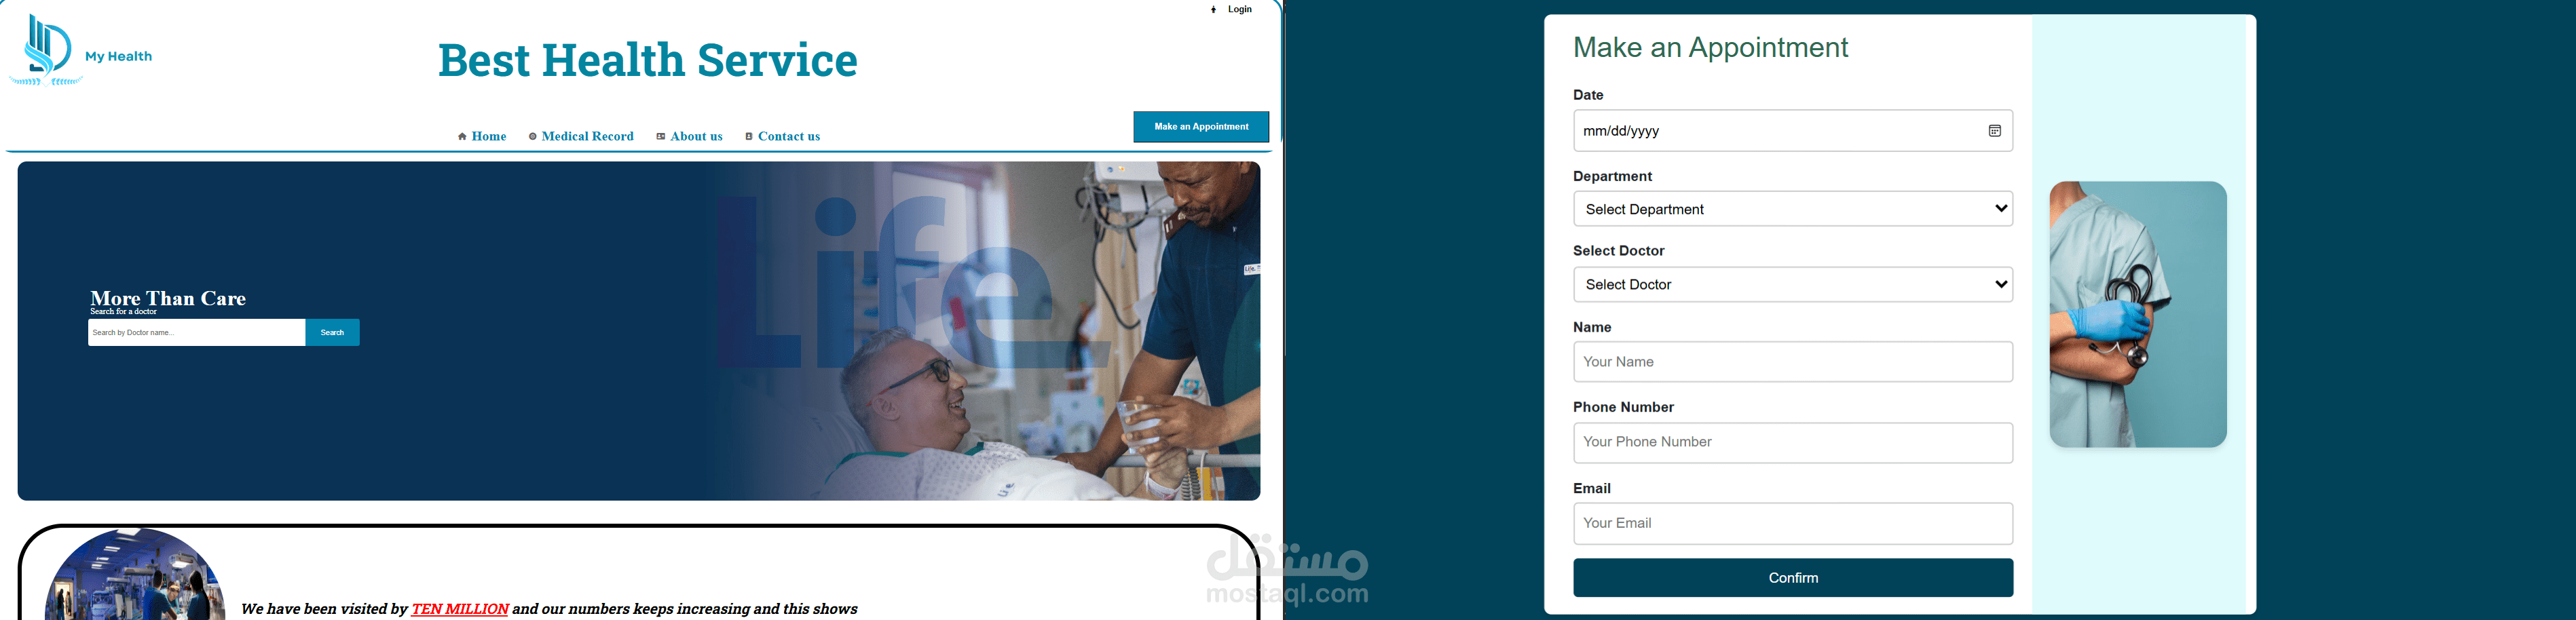
Task: Open the Medical Record menu item
Action: coord(588,137)
